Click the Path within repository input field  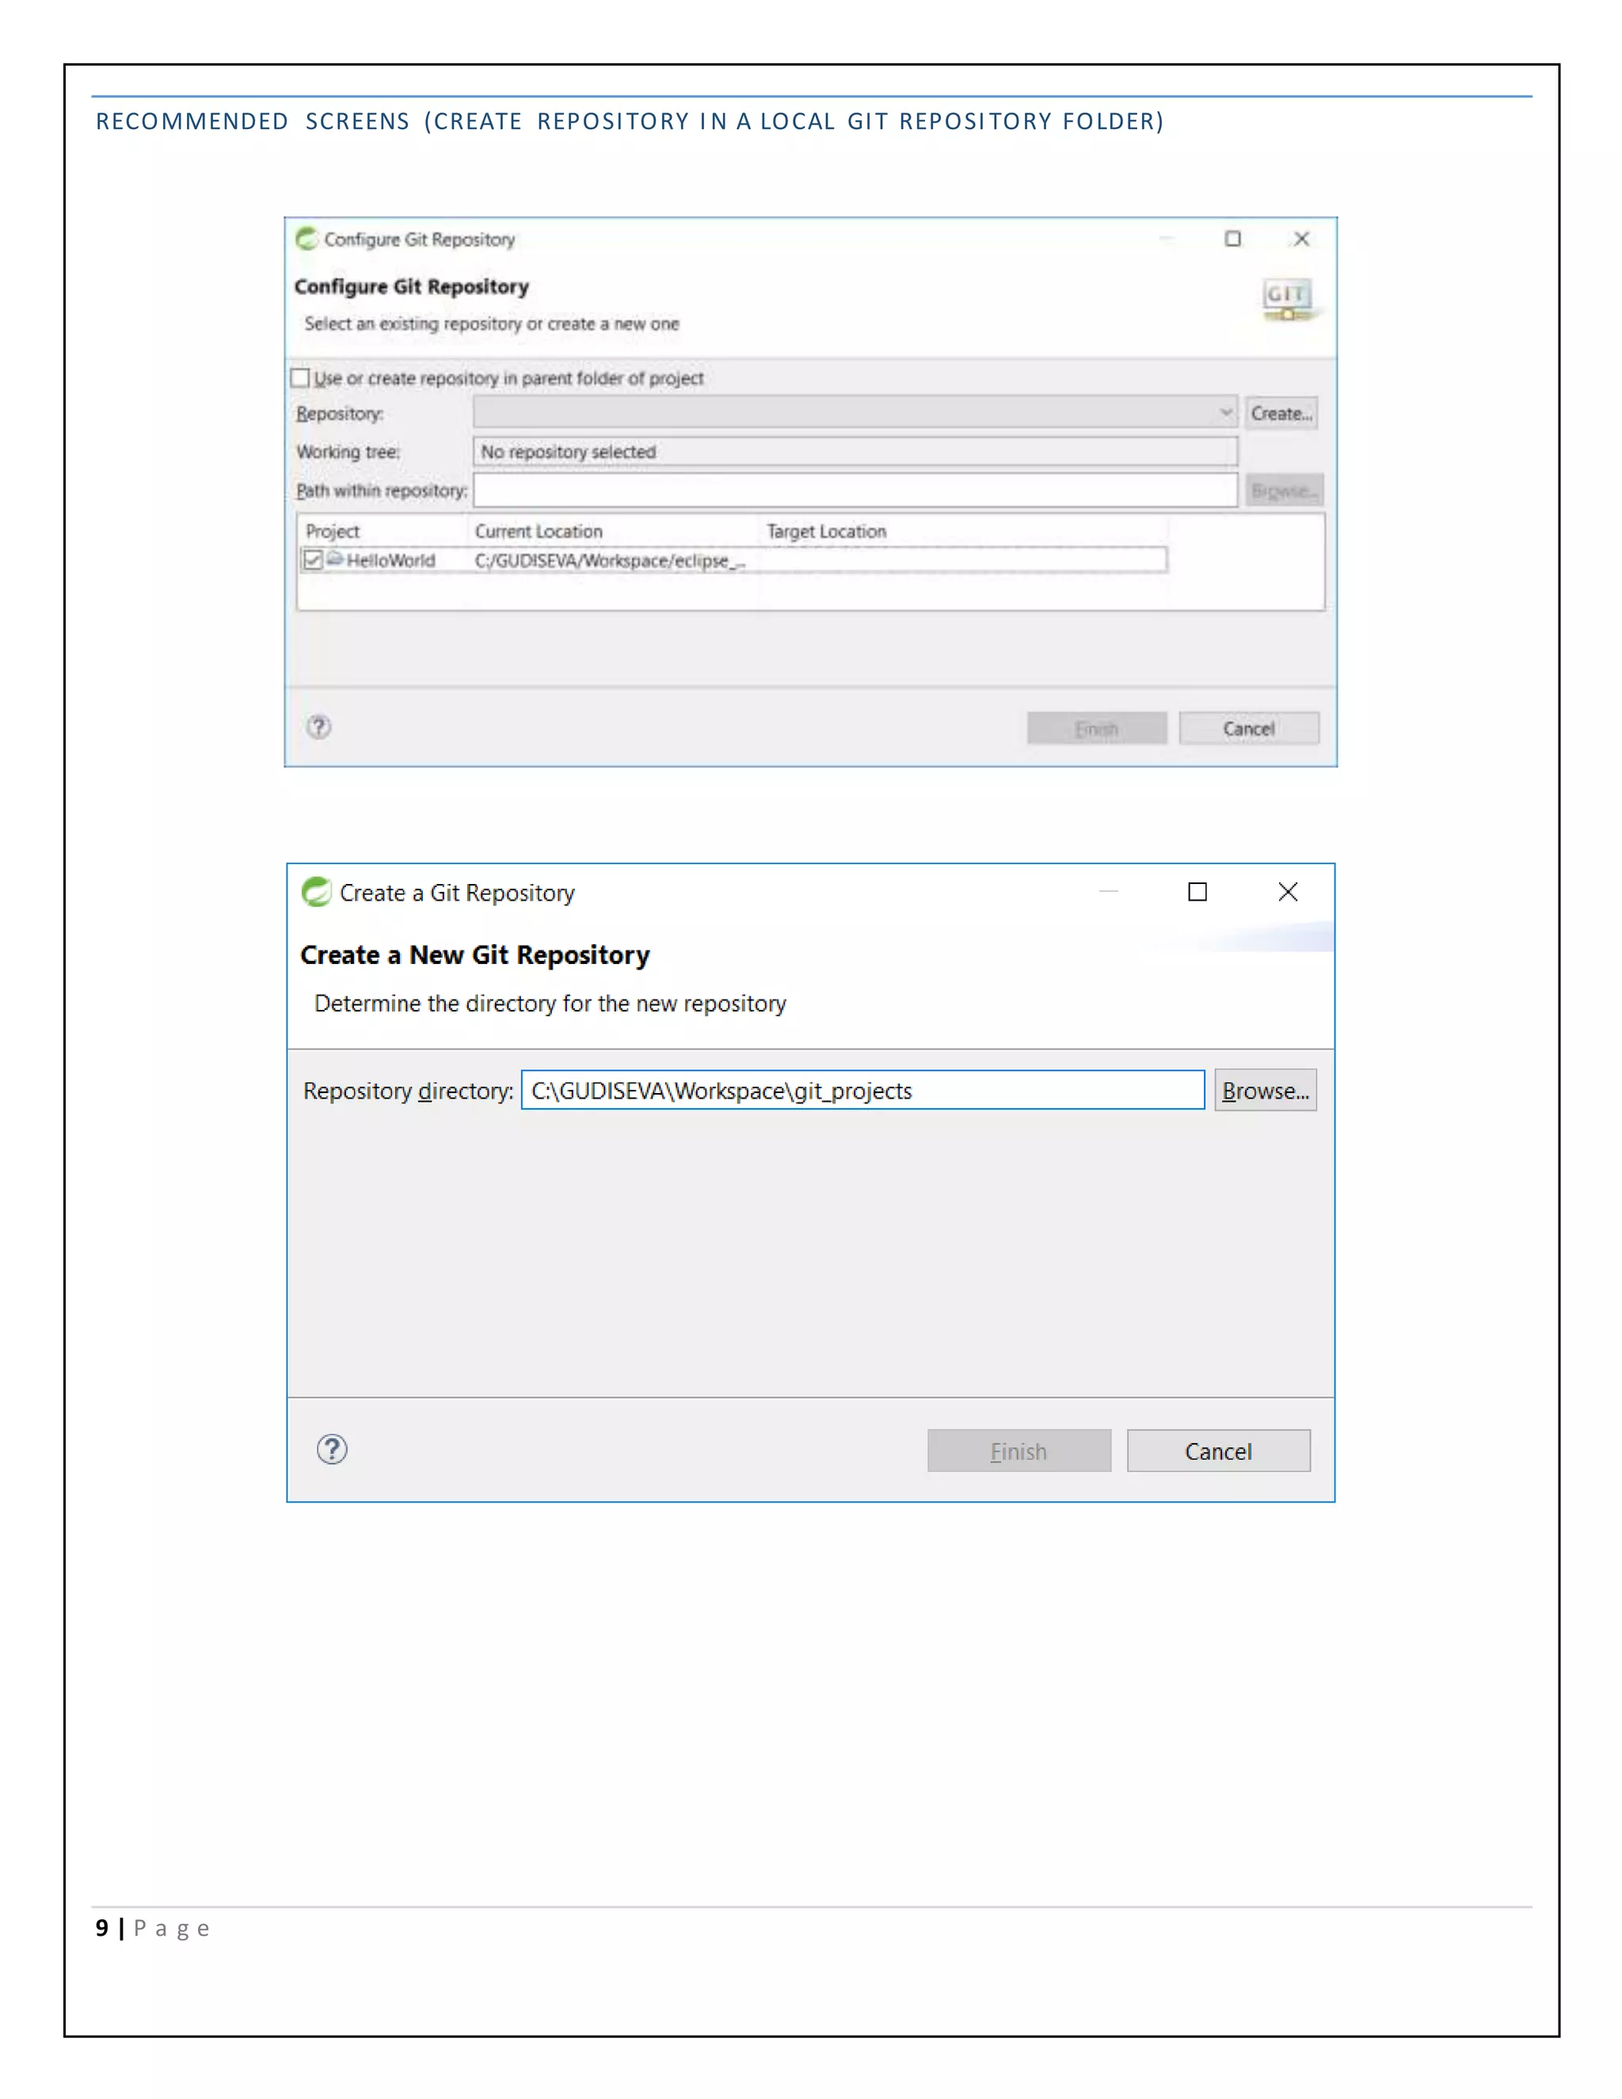pyautogui.click(x=855, y=490)
